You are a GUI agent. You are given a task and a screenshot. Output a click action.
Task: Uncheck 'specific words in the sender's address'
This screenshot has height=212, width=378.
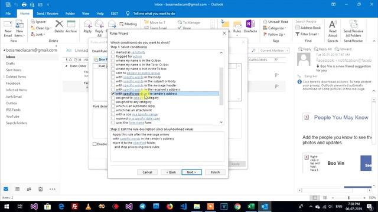tap(113, 94)
